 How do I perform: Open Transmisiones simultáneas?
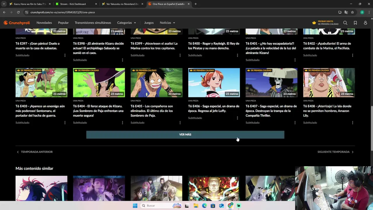tap(93, 23)
